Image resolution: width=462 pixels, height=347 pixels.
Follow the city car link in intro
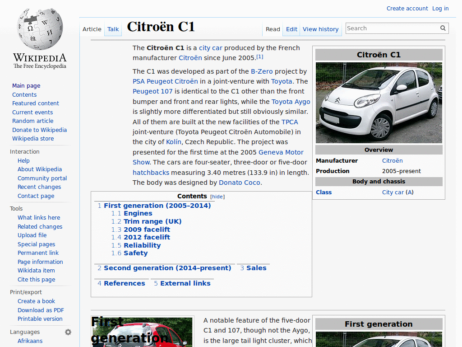click(x=211, y=48)
